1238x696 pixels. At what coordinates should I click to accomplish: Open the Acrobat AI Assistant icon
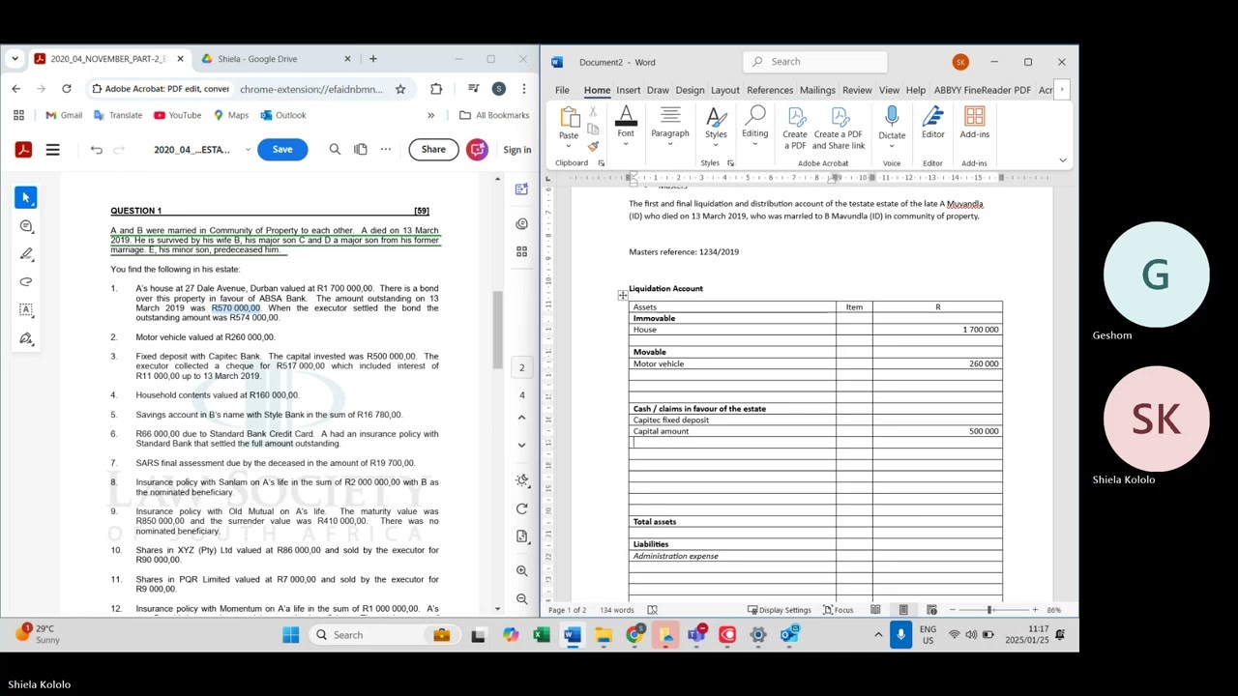[477, 150]
